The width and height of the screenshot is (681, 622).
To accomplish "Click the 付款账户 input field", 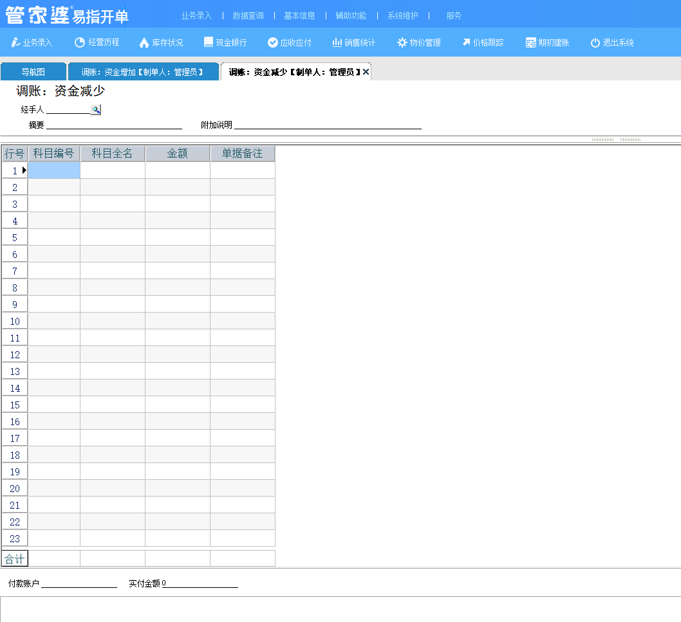I will tap(79, 583).
